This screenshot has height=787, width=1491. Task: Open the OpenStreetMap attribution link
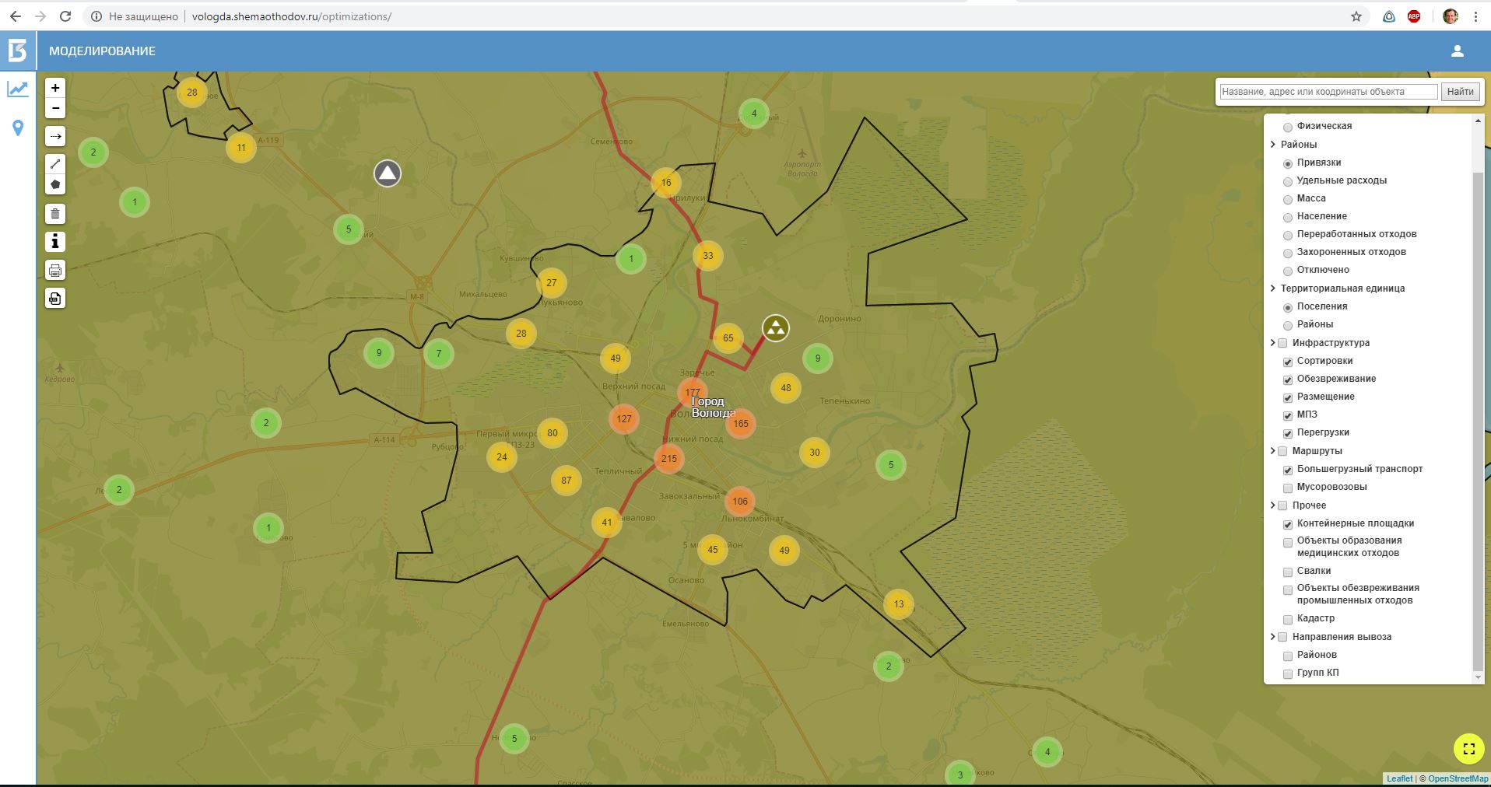(x=1458, y=778)
